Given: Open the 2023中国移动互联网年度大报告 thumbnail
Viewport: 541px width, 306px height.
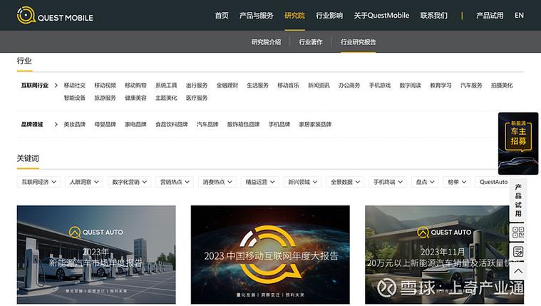Looking at the screenshot, I should click(x=270, y=255).
